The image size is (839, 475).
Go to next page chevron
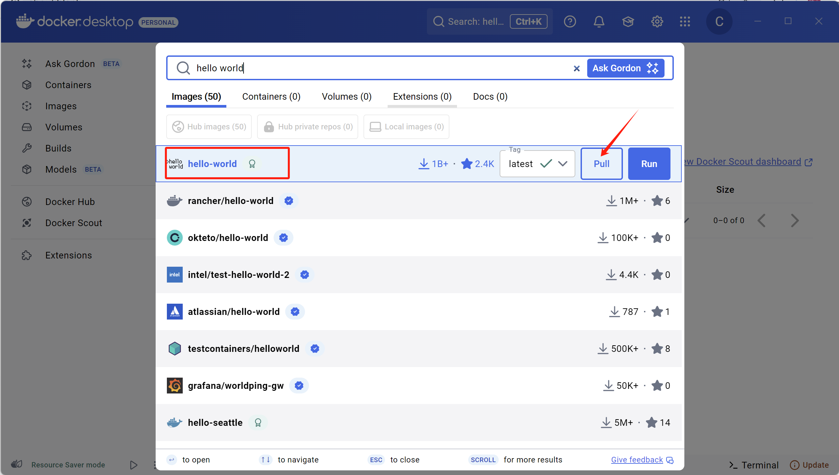(795, 221)
